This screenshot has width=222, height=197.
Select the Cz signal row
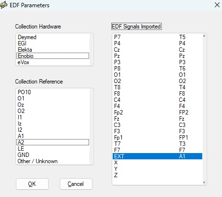(157, 50)
